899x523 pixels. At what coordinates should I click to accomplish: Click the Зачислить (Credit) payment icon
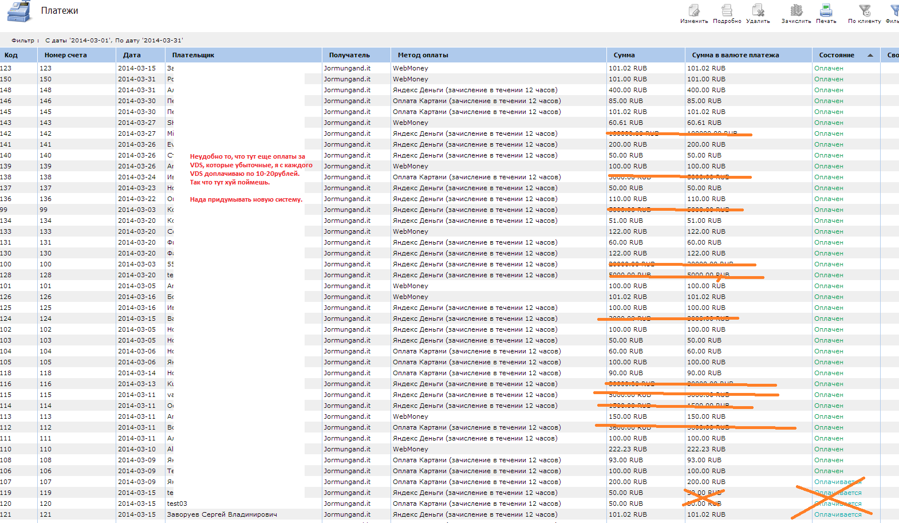pyautogui.click(x=796, y=11)
